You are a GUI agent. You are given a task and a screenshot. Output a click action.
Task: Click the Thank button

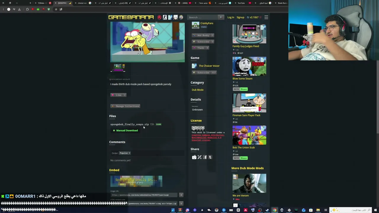[201, 48]
